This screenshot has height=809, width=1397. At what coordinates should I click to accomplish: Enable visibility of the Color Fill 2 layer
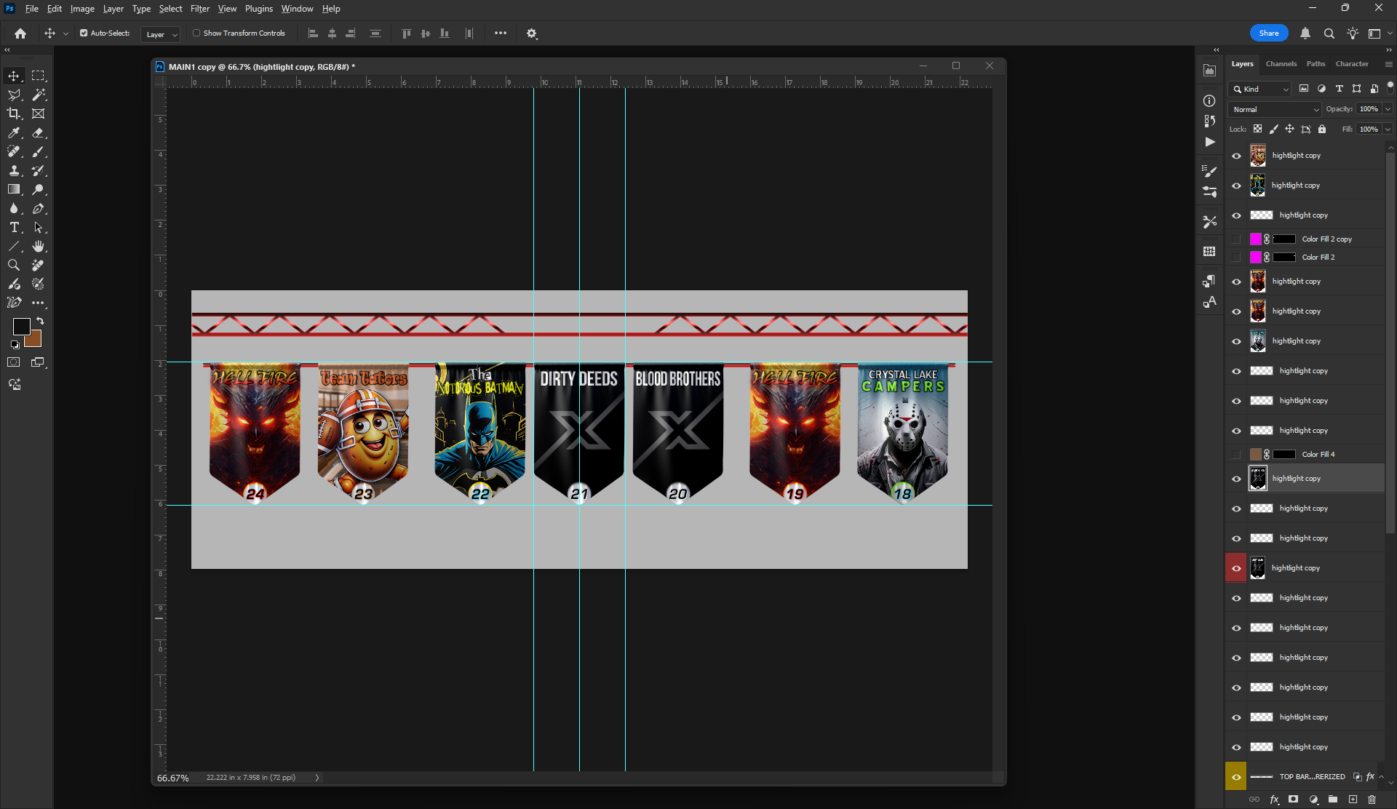[x=1237, y=257]
